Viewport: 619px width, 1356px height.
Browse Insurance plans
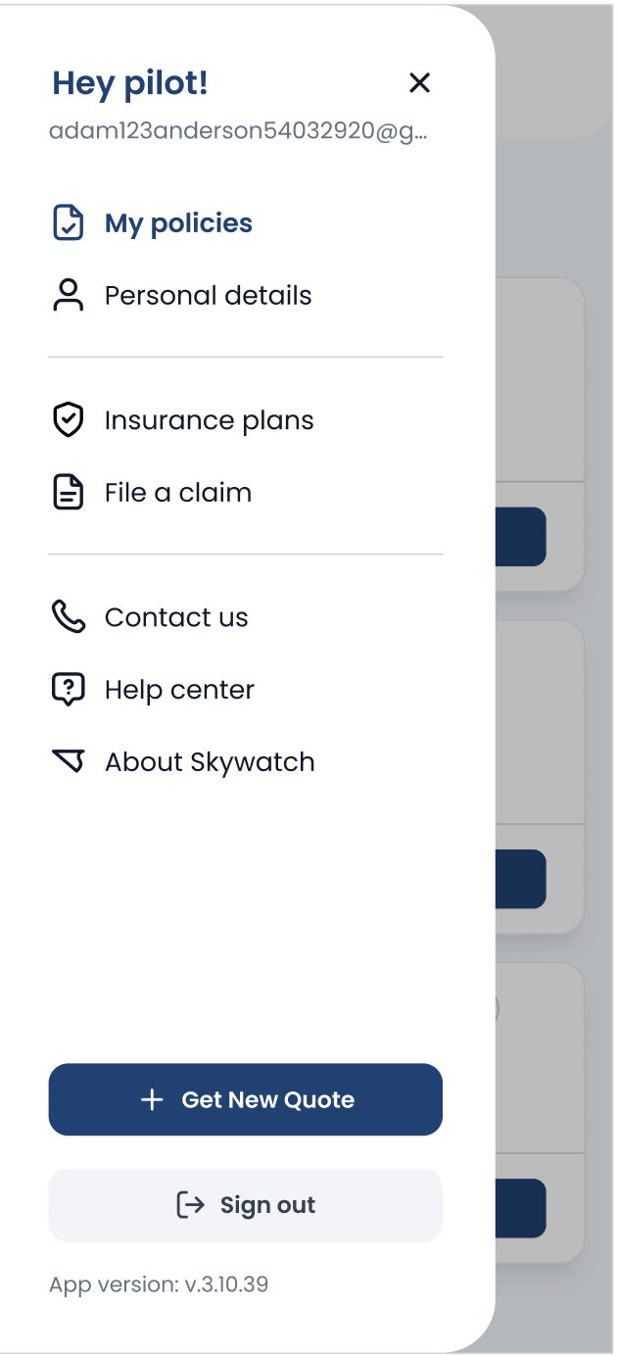(209, 420)
